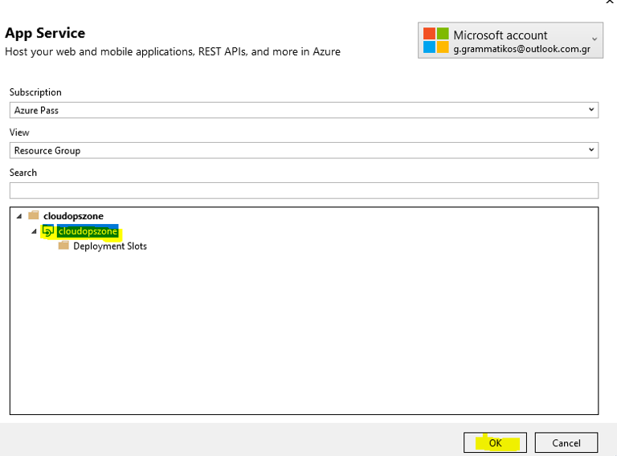Open the Subscription dropdown showing Azure Pass
The height and width of the screenshot is (456, 617).
(304, 110)
